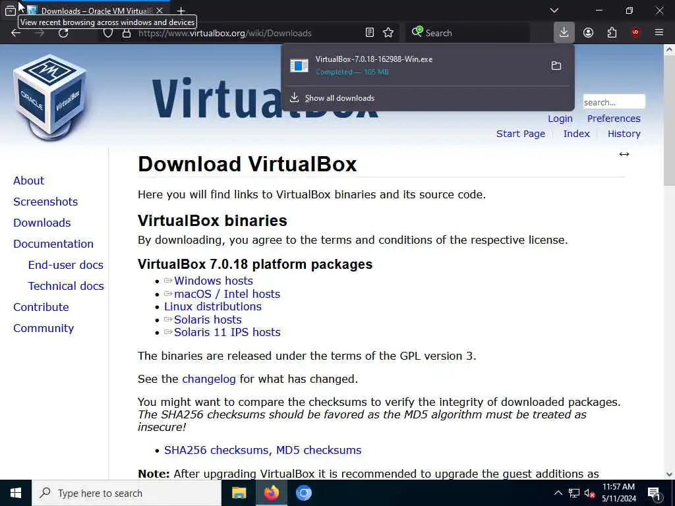
Task: Open Linux distributions link
Action: 213,306
